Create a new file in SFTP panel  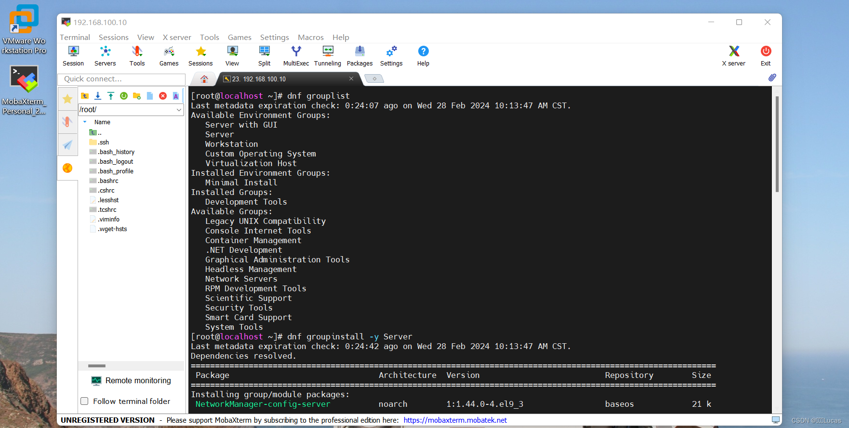click(150, 96)
